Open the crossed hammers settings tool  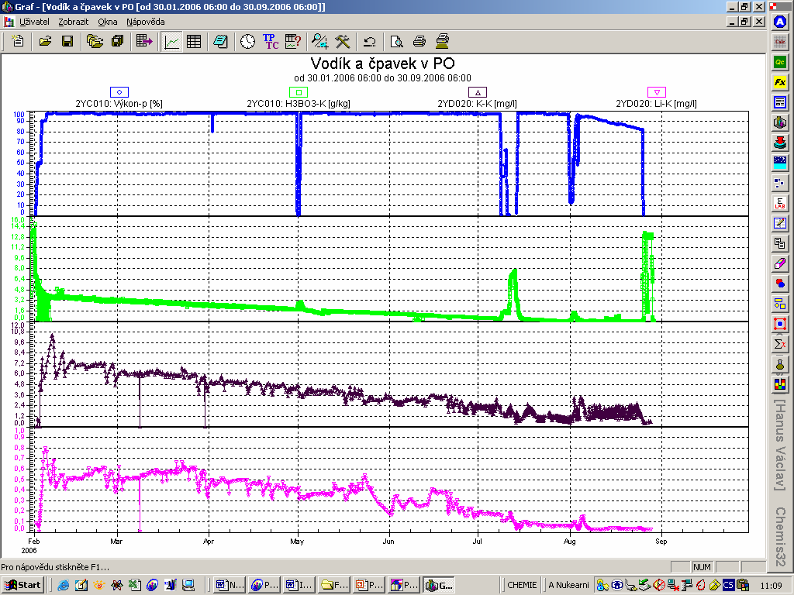(x=343, y=41)
